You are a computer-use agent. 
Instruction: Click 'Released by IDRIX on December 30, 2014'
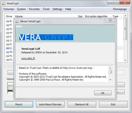(44, 52)
